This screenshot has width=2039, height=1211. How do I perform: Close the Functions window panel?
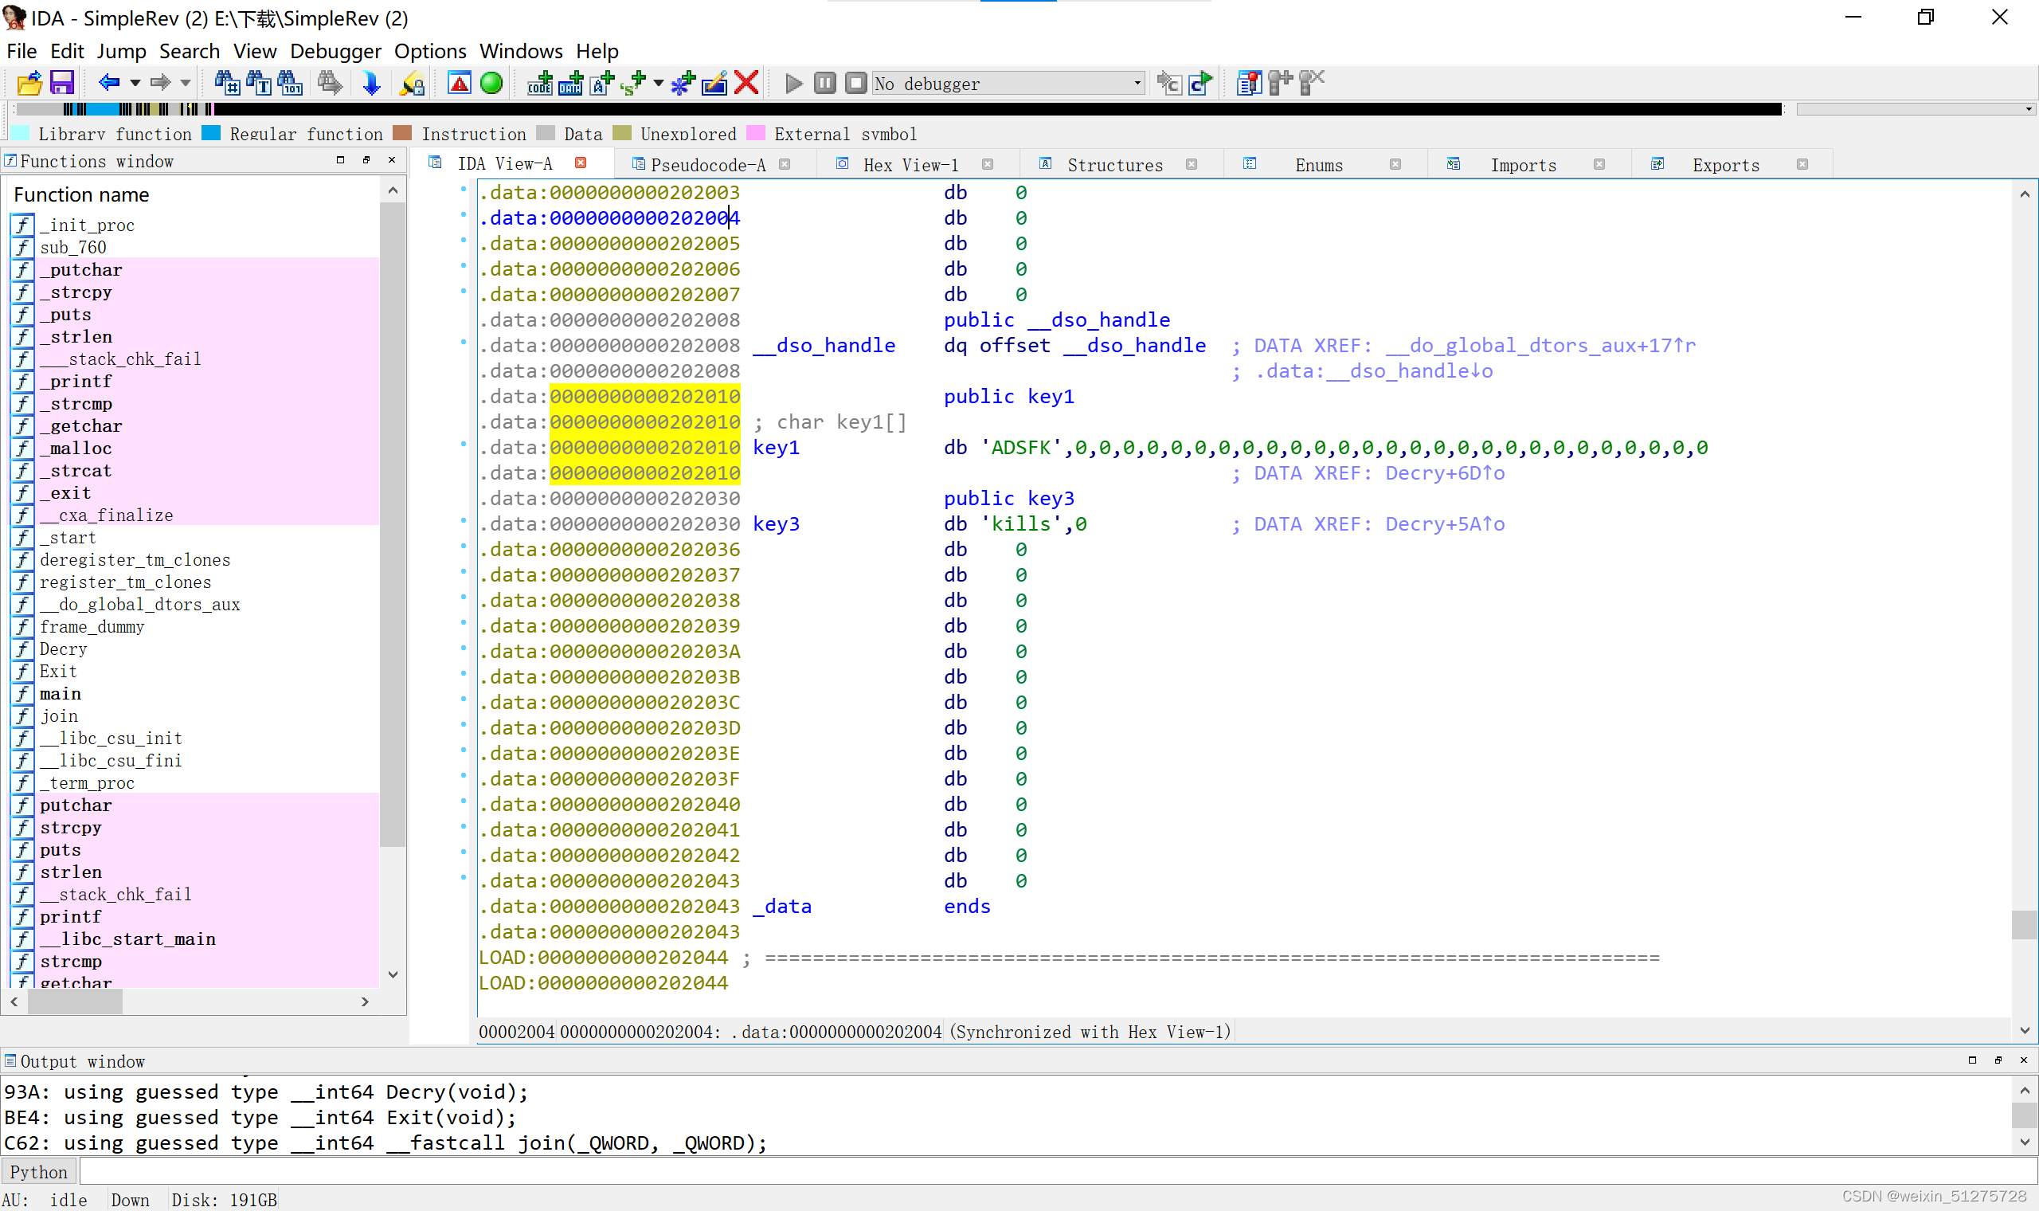click(x=393, y=160)
